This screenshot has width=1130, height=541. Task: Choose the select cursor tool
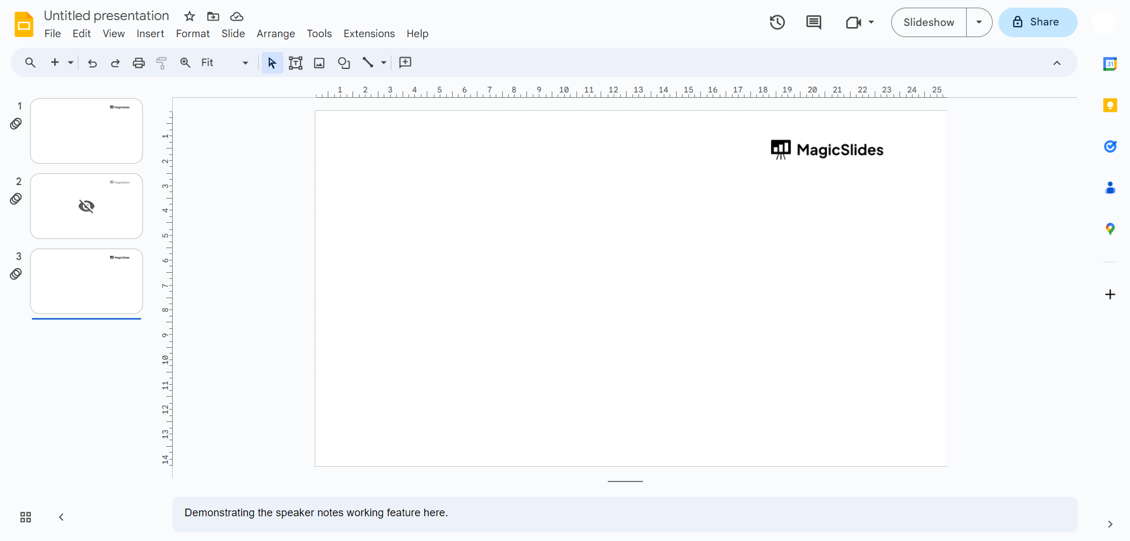pos(272,62)
